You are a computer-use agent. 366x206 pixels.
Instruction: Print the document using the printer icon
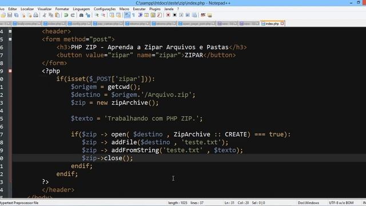coord(35,15)
